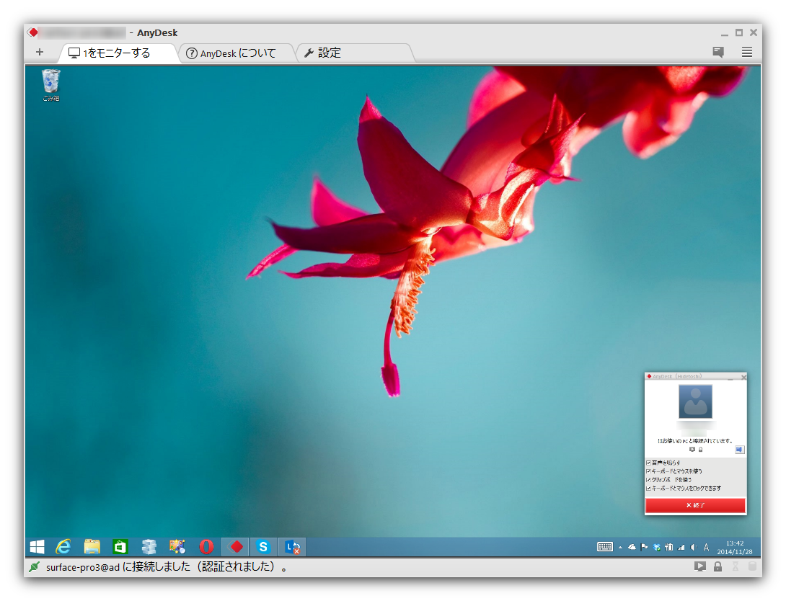
Task: Click the screen-share icon under the user avatar
Action: pos(692,450)
